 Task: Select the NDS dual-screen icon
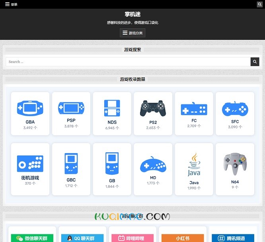(x=112, y=108)
